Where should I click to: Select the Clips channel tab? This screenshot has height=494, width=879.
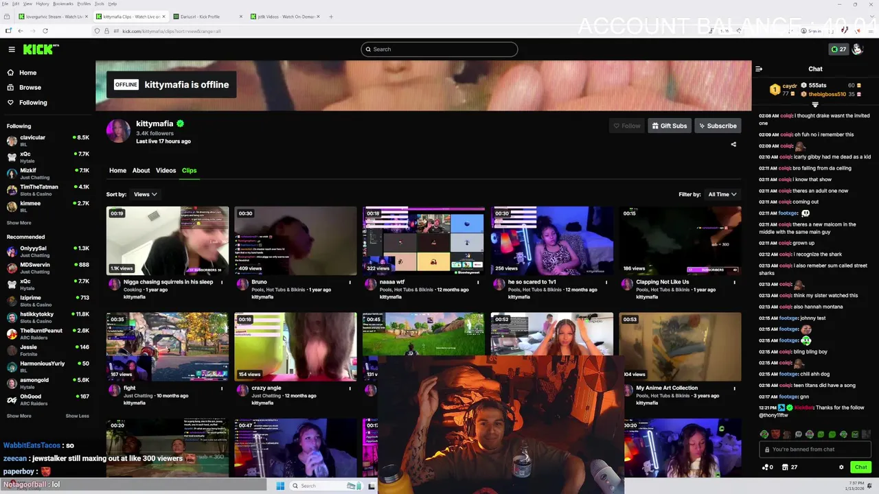point(189,170)
